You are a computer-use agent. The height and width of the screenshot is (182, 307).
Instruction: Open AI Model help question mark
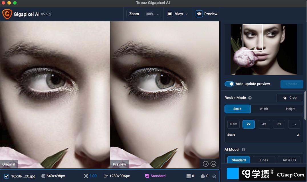coord(243,150)
